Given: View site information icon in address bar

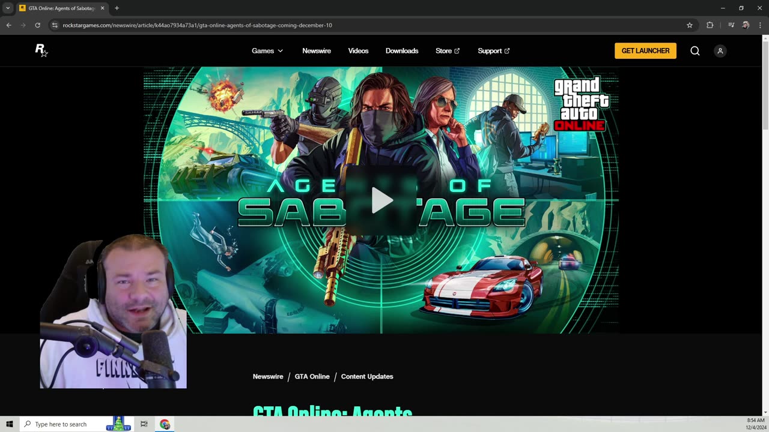Looking at the screenshot, I should tap(55, 25).
